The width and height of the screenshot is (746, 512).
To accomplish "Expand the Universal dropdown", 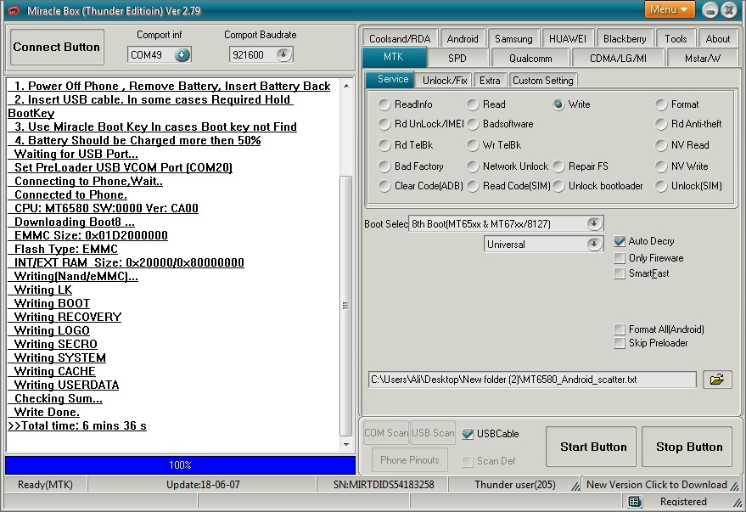I will [x=594, y=245].
